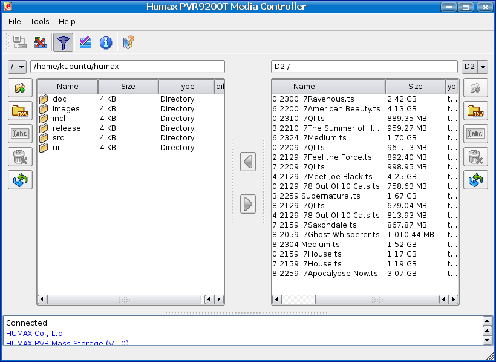This screenshot has width=496, height=362.
Task: Refresh the local file panel
Action: [x=20, y=180]
